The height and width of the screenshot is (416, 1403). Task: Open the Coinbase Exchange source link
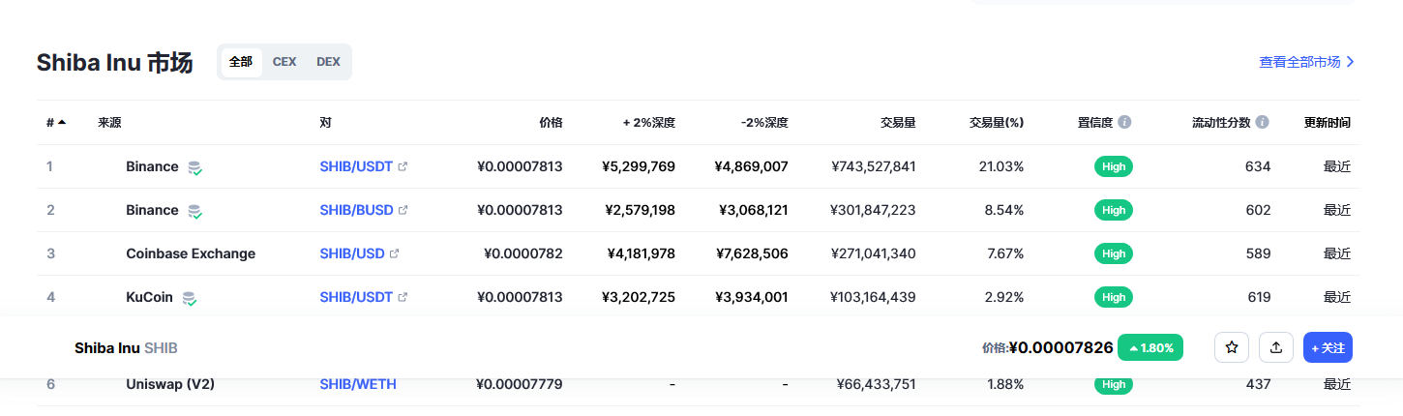191,253
